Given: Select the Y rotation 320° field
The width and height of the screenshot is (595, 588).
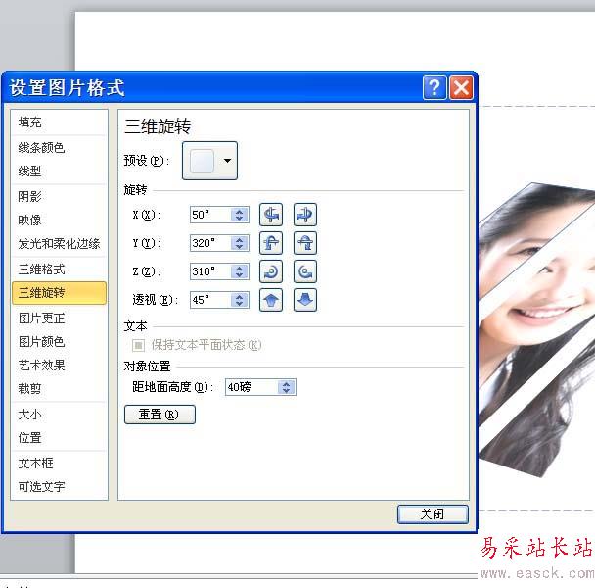Looking at the screenshot, I should [210, 243].
